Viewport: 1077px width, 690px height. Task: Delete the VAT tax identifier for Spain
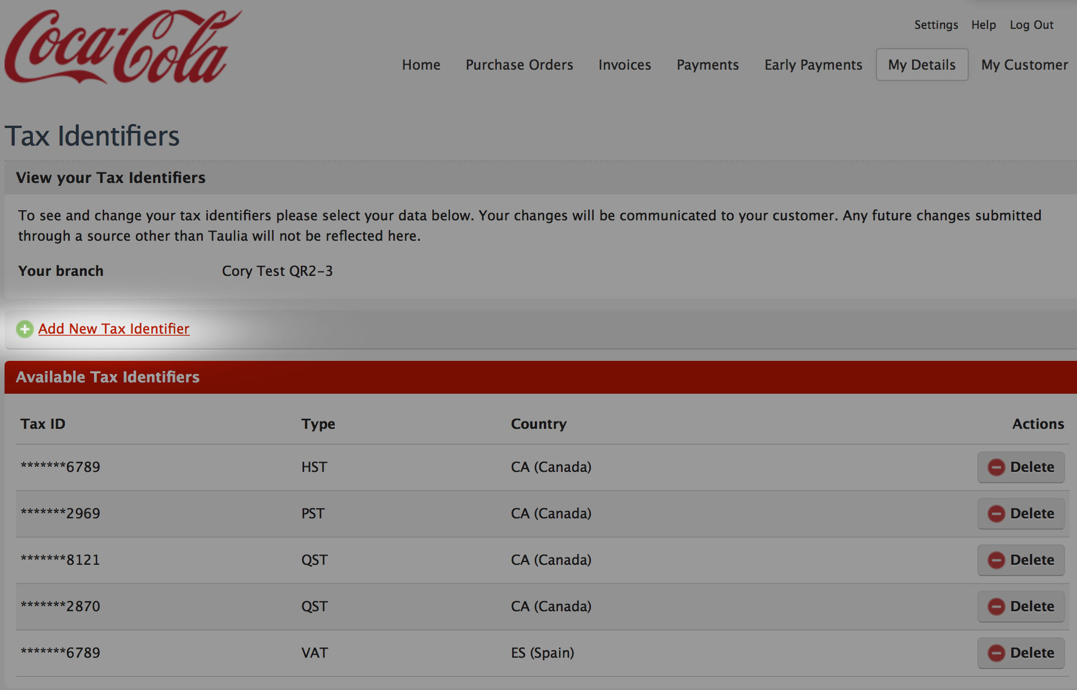(1021, 653)
